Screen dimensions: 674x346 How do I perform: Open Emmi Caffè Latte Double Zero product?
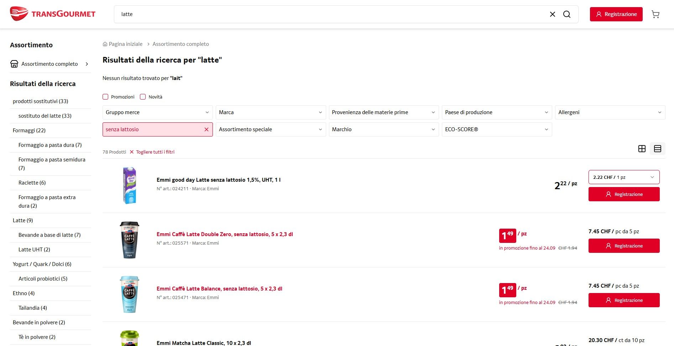coord(225,234)
